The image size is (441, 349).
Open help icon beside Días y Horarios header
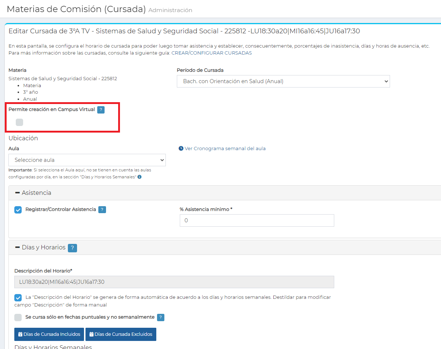[73, 248]
